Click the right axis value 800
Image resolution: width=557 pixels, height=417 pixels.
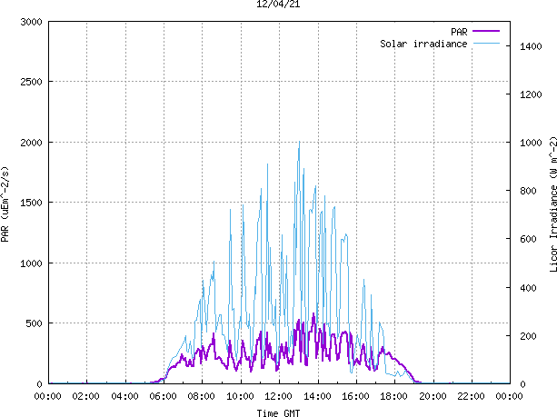(x=528, y=191)
